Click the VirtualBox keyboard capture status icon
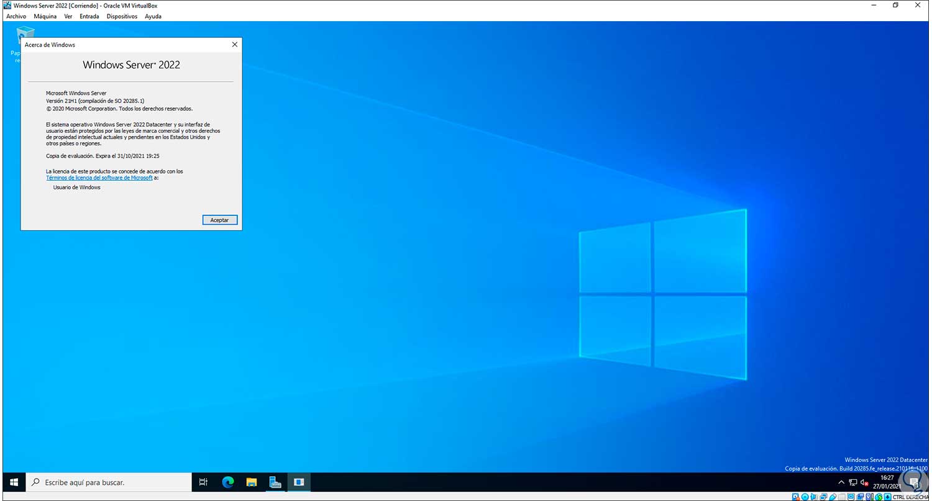The width and height of the screenshot is (932, 501). click(x=887, y=496)
